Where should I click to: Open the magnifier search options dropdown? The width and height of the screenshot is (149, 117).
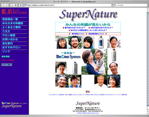tap(115, 5)
